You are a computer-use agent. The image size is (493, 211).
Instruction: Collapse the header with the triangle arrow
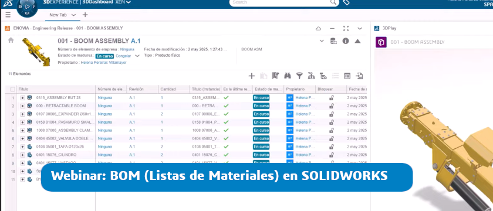pos(357,41)
